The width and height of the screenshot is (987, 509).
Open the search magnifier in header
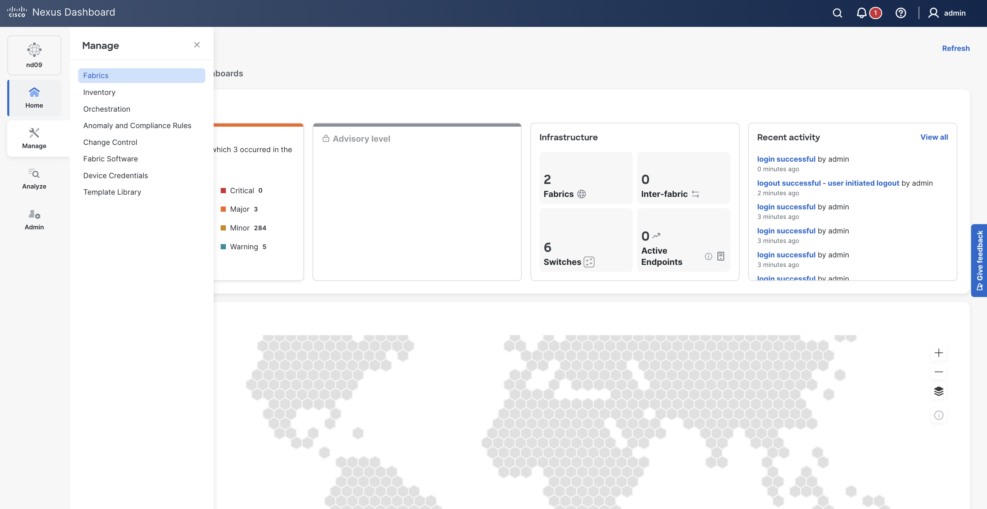pyautogui.click(x=837, y=13)
